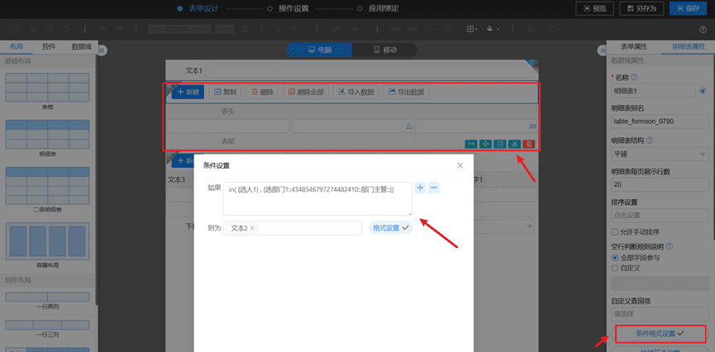The width and height of the screenshot is (715, 352).
Task: Toggle underline formatting in toolbar
Action: (x=278, y=29)
